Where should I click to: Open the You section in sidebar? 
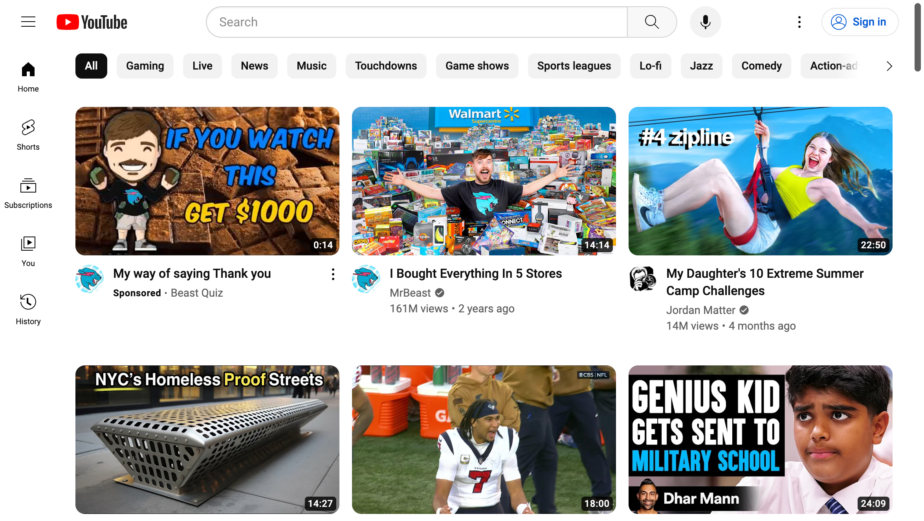click(28, 251)
